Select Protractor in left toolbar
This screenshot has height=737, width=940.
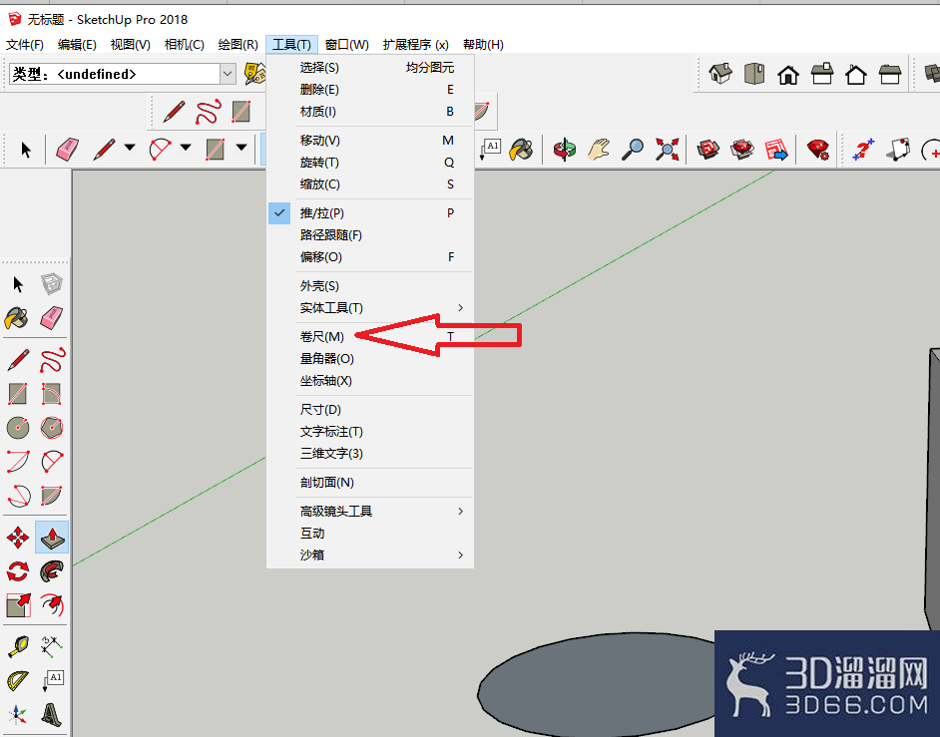[18, 680]
